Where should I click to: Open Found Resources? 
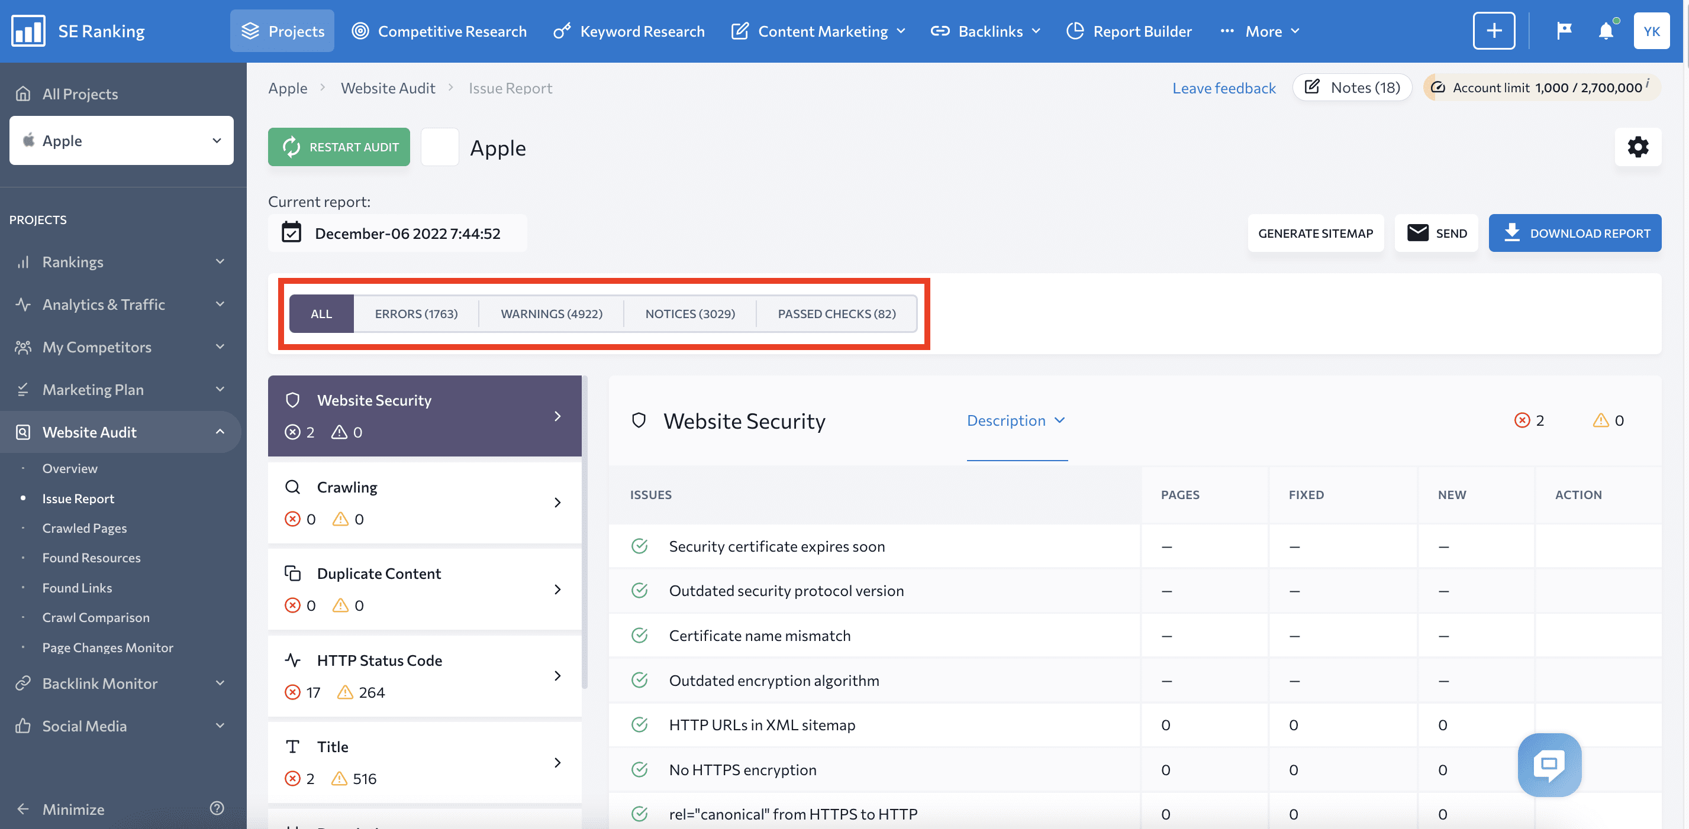point(91,558)
